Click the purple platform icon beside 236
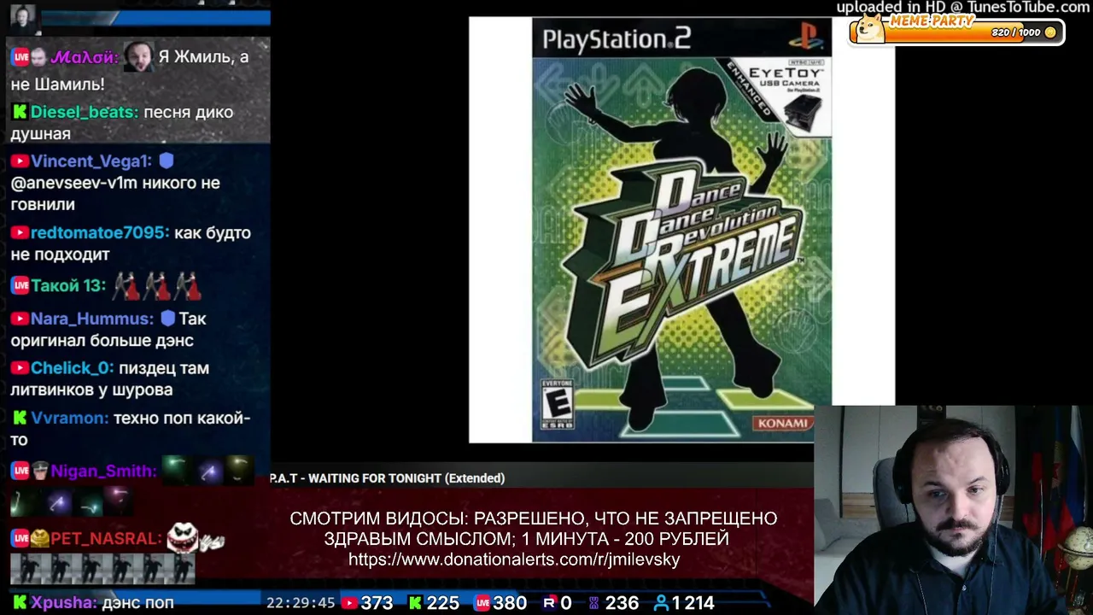 [594, 603]
